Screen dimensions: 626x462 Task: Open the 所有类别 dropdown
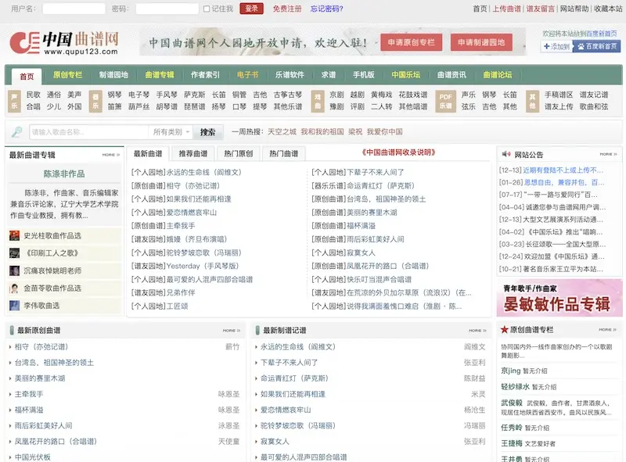pyautogui.click(x=171, y=132)
